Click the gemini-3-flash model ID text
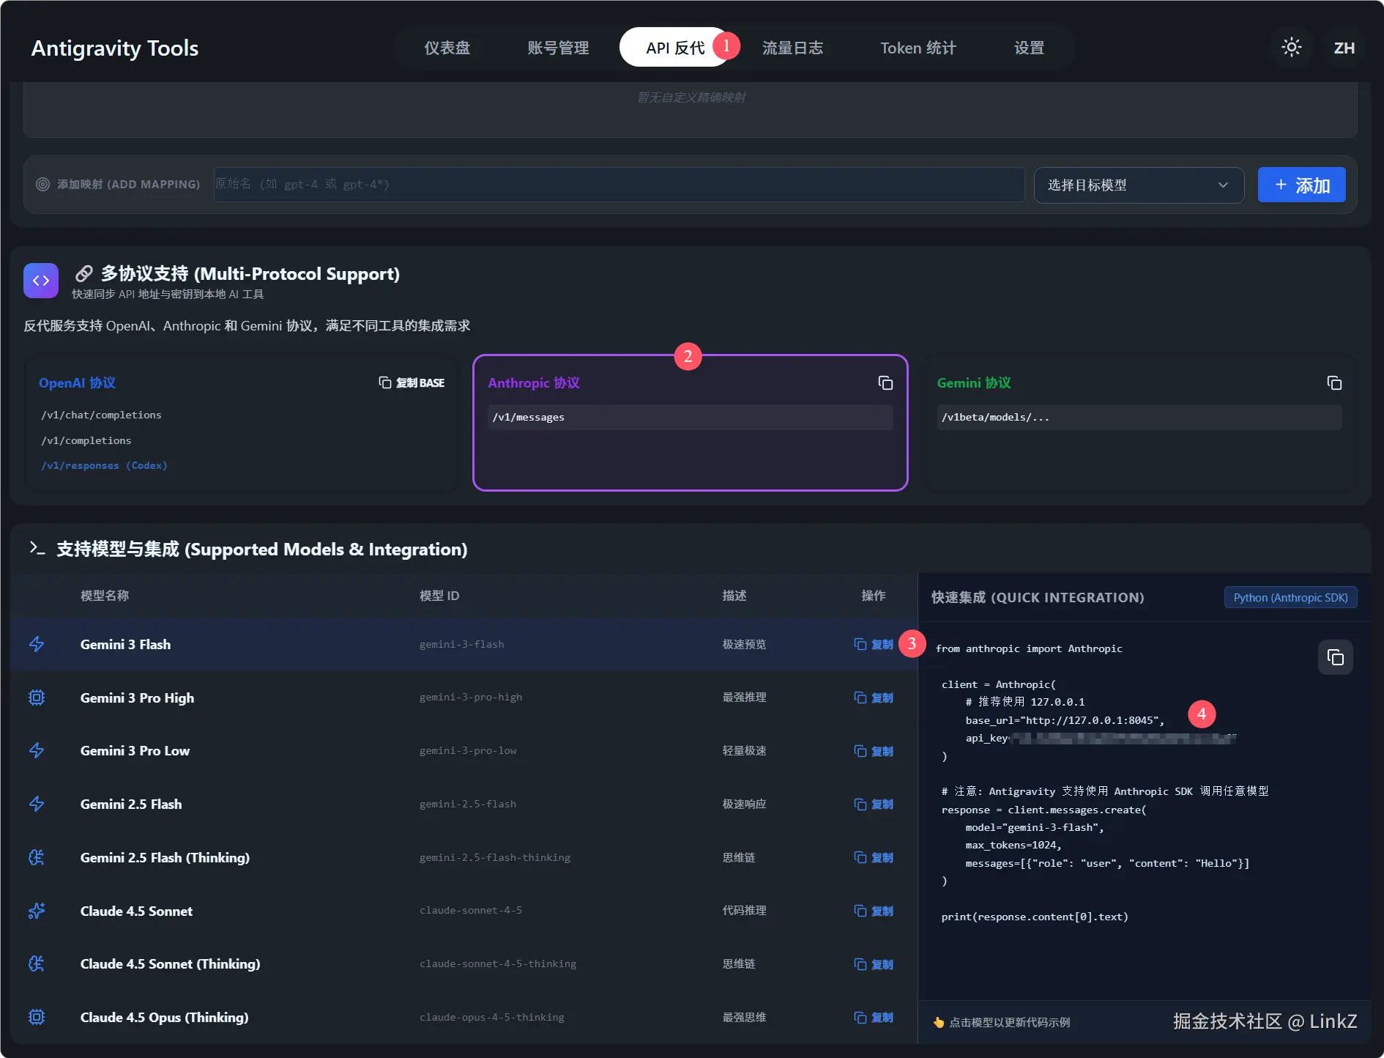Screen dimensions: 1384x1058 (x=461, y=644)
